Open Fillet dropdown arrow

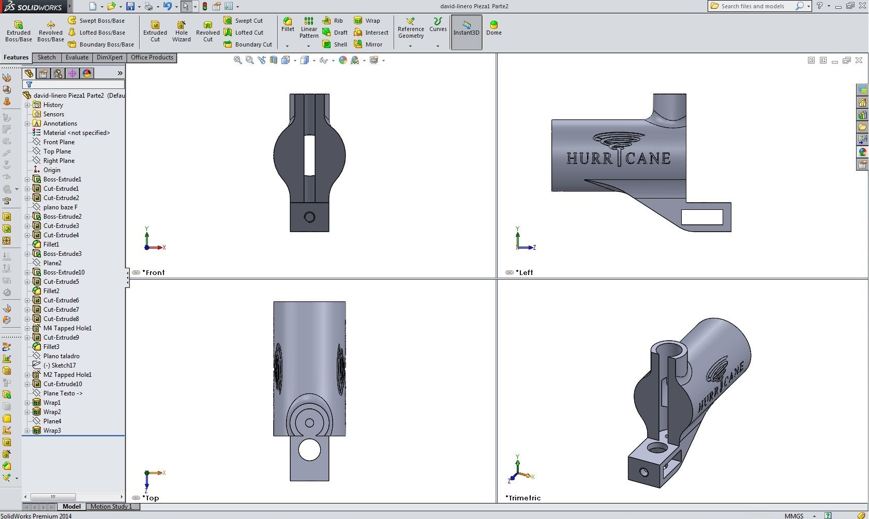[x=288, y=46]
